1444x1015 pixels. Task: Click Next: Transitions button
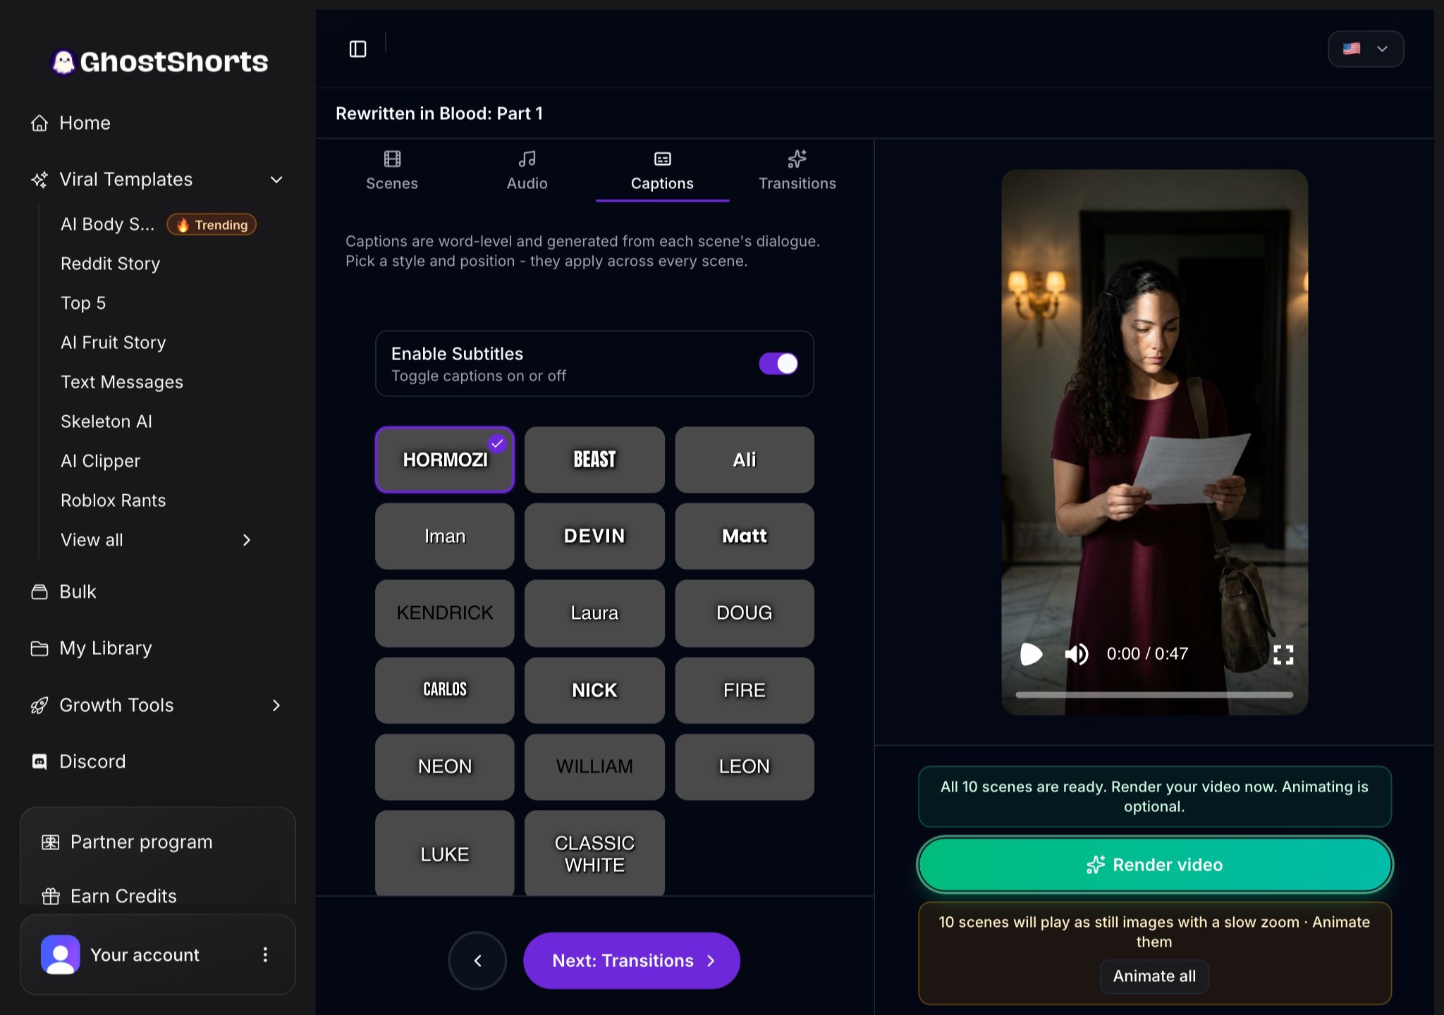click(632, 961)
